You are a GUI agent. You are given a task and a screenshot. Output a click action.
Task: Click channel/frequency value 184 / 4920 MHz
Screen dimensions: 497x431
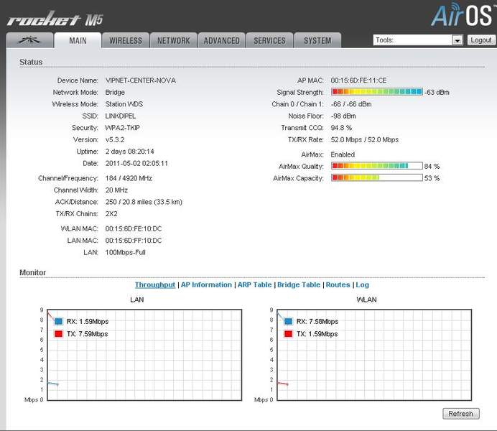129,178
